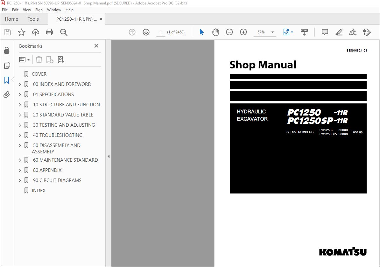Select 60 MAINTENANCE STANDARD bookmark text

tap(66, 160)
